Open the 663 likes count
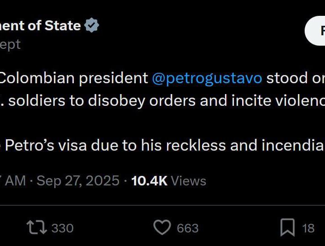The image size is (325, 246). (x=188, y=228)
